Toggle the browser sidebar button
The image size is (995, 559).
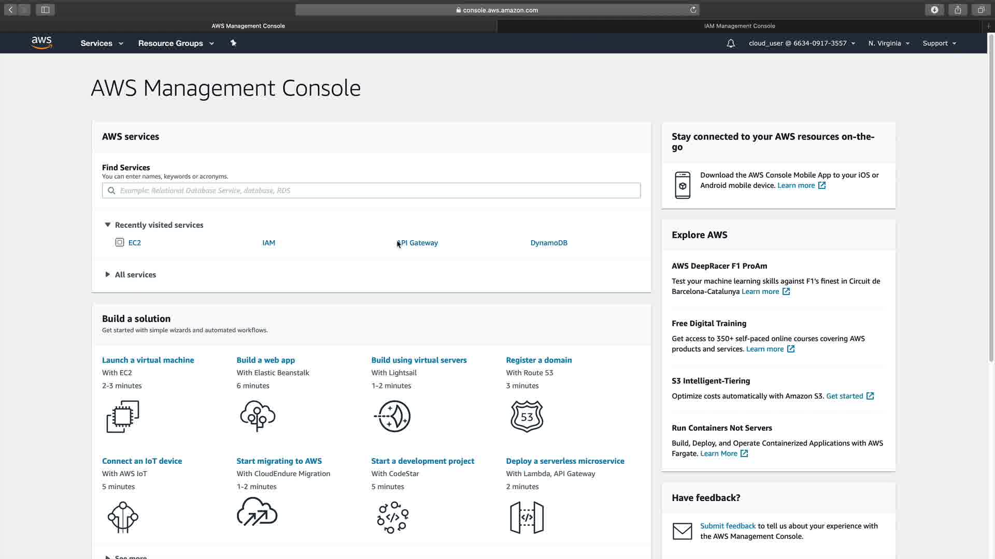[45, 10]
